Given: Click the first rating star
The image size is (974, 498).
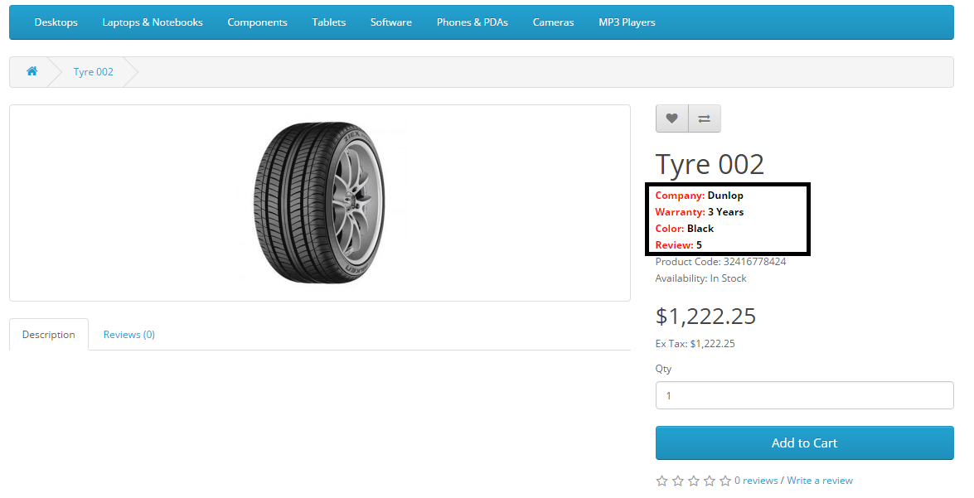Looking at the screenshot, I should [x=661, y=481].
